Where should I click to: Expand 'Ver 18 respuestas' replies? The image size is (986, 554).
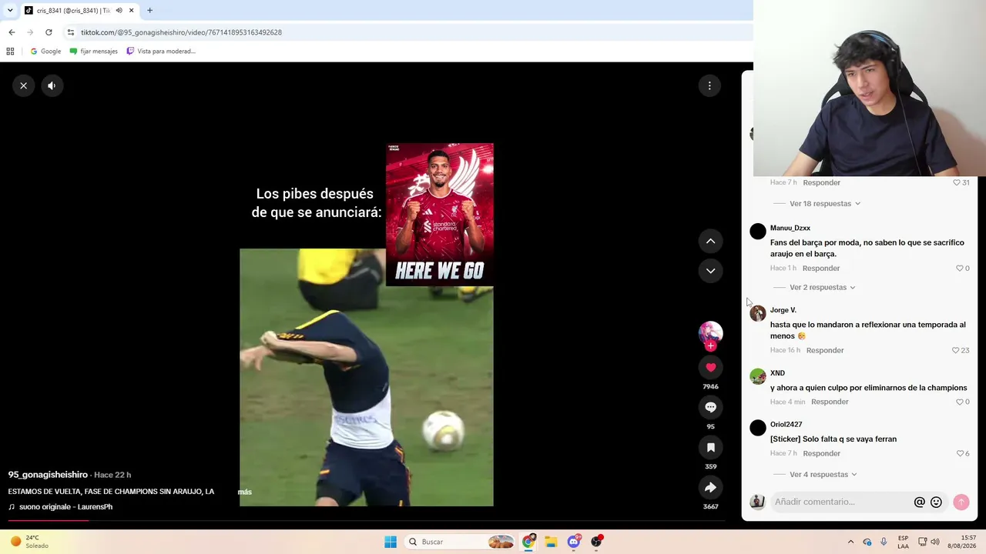coord(825,204)
